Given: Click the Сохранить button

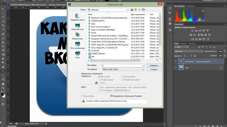Looking at the screenshot, I should click(x=154, y=65).
